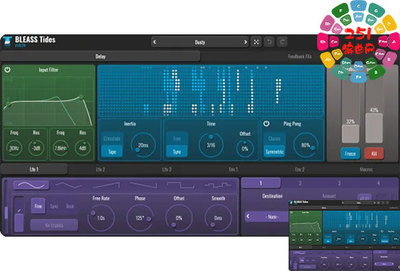Select the square LFO waveform
This screenshot has width=400, height=271.
[180, 185]
